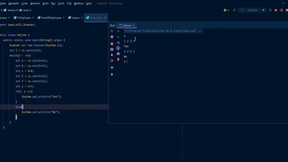Click println("No") statement in editor
This screenshot has height=162, width=288.
pyautogui.click(x=41, y=112)
